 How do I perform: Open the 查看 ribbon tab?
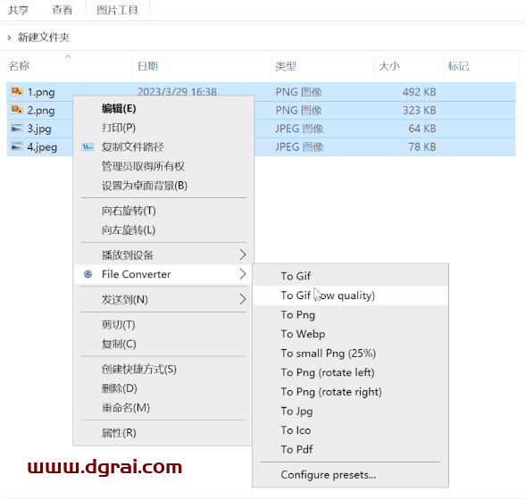[x=62, y=10]
